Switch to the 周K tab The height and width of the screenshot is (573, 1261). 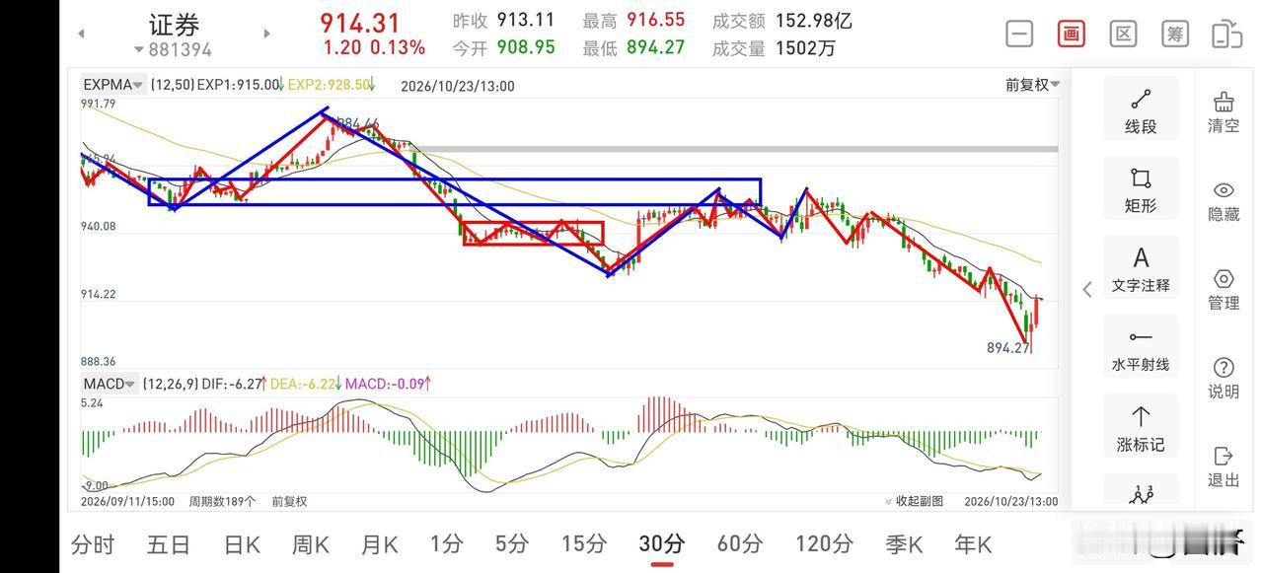pos(310,543)
